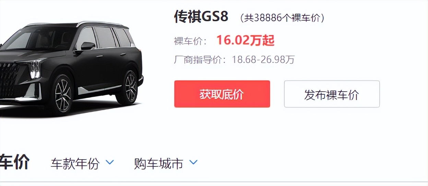
Task: Expand the 购车城市 dropdown filter
Action: tap(166, 163)
